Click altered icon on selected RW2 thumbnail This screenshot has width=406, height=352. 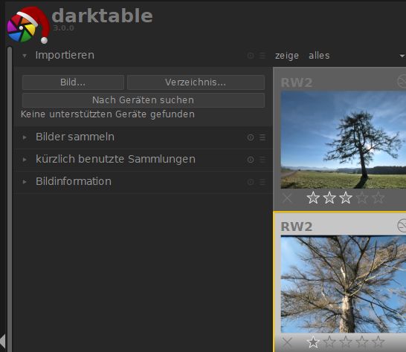(402, 225)
